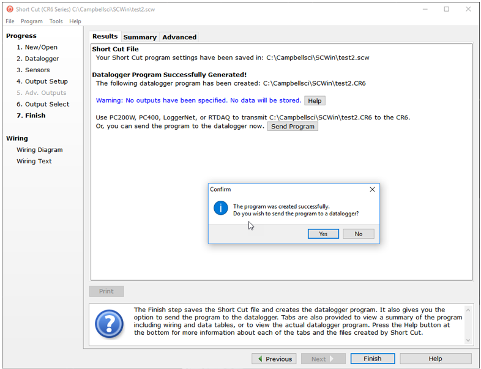The height and width of the screenshot is (369, 481).
Task: Go to step 2. Datalogger
Action: click(37, 59)
